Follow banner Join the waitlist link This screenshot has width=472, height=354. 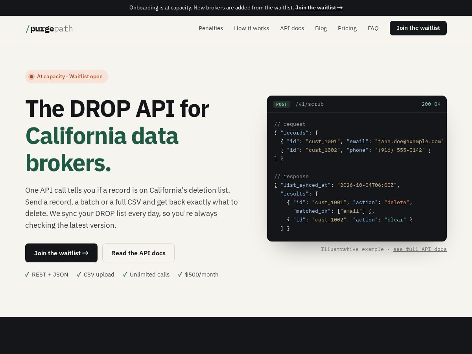coord(319,7)
